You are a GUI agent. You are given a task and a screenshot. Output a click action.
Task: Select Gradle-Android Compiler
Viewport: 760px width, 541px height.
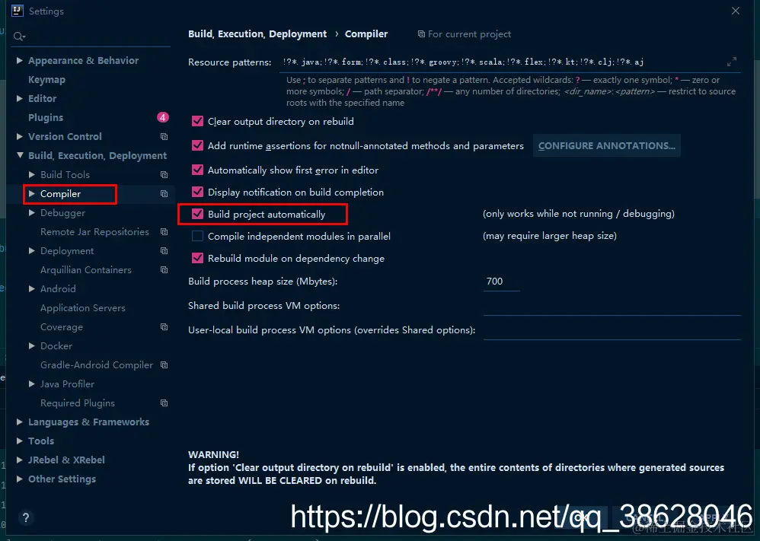coord(97,364)
